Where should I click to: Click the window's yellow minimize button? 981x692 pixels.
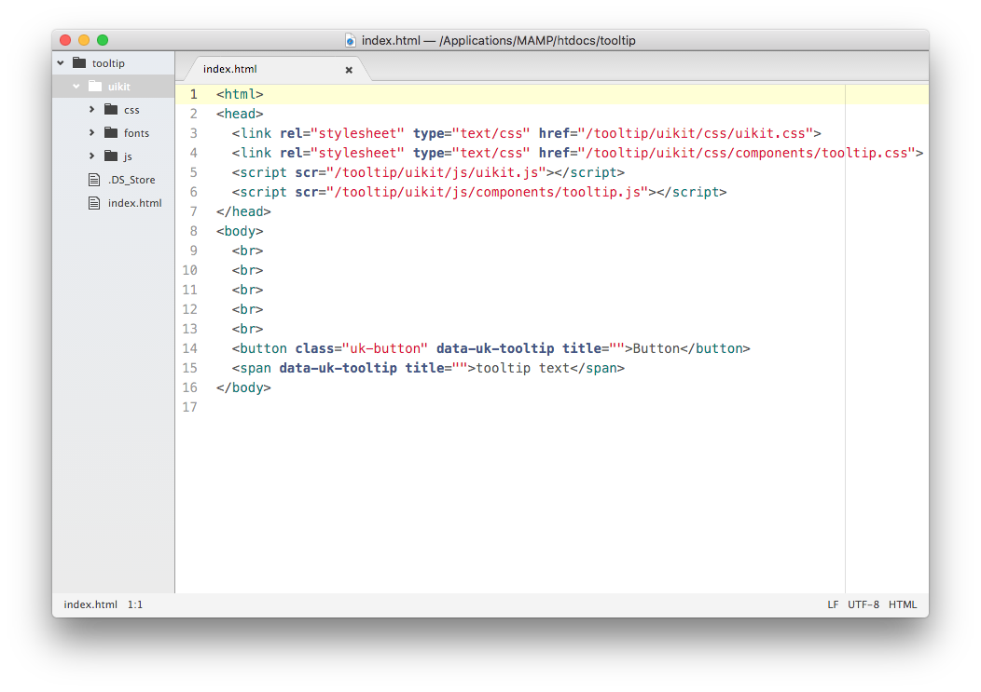tap(84, 41)
